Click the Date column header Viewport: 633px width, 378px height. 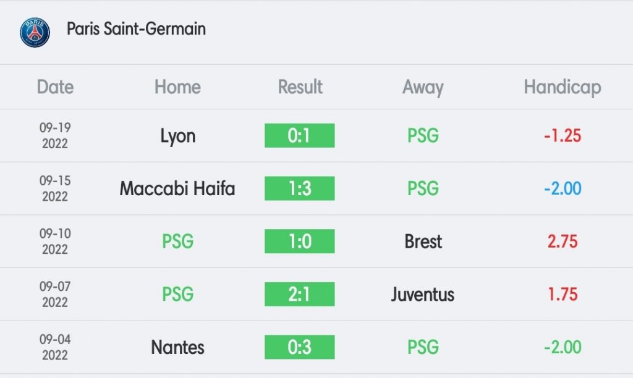coord(55,86)
